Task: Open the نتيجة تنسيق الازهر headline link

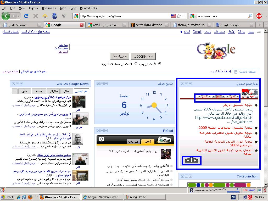Action: pyautogui.click(x=238, y=105)
